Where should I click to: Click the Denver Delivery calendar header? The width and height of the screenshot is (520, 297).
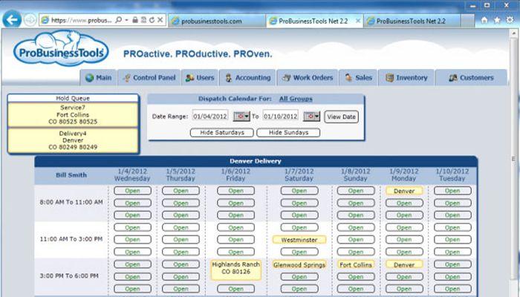[256, 161]
